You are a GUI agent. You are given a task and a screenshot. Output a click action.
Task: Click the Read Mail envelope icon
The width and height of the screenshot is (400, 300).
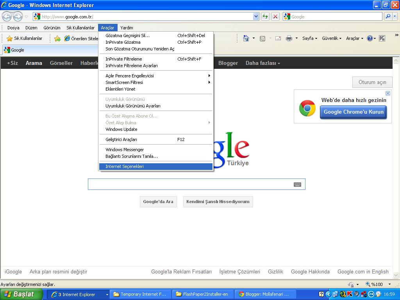pos(278,38)
